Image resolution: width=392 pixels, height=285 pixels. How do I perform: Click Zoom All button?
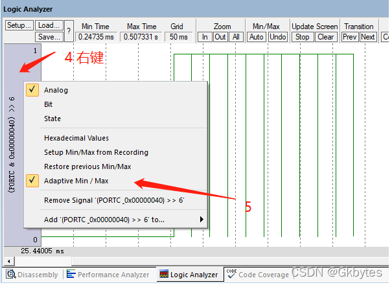(x=236, y=37)
